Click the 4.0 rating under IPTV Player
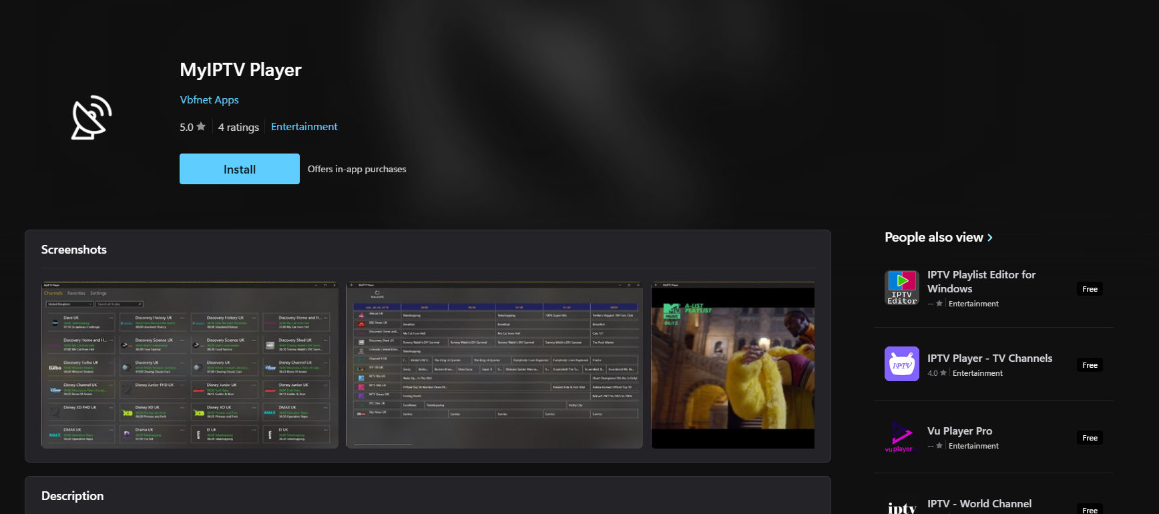Screen dimensions: 1159x514 coord(937,373)
